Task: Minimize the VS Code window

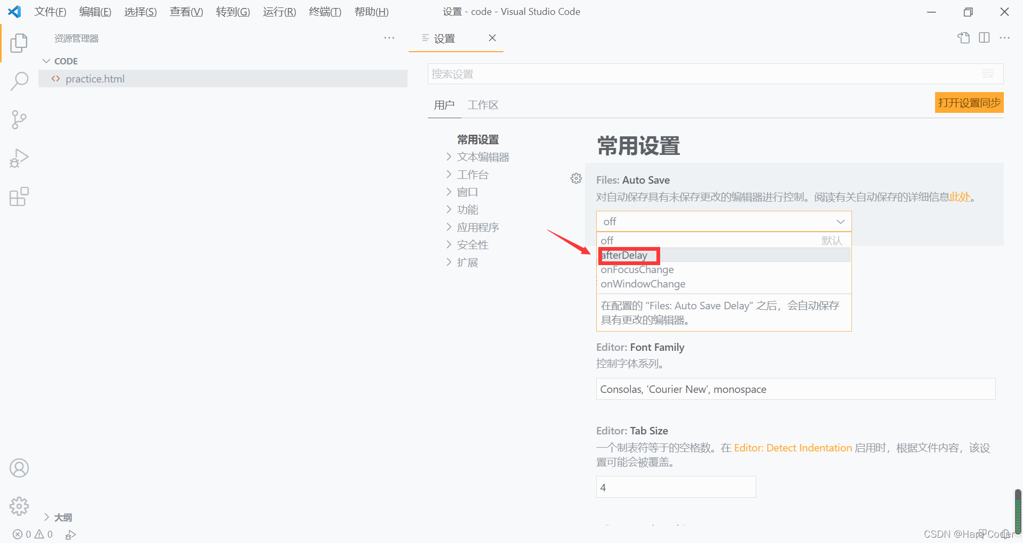Action: pyautogui.click(x=931, y=12)
